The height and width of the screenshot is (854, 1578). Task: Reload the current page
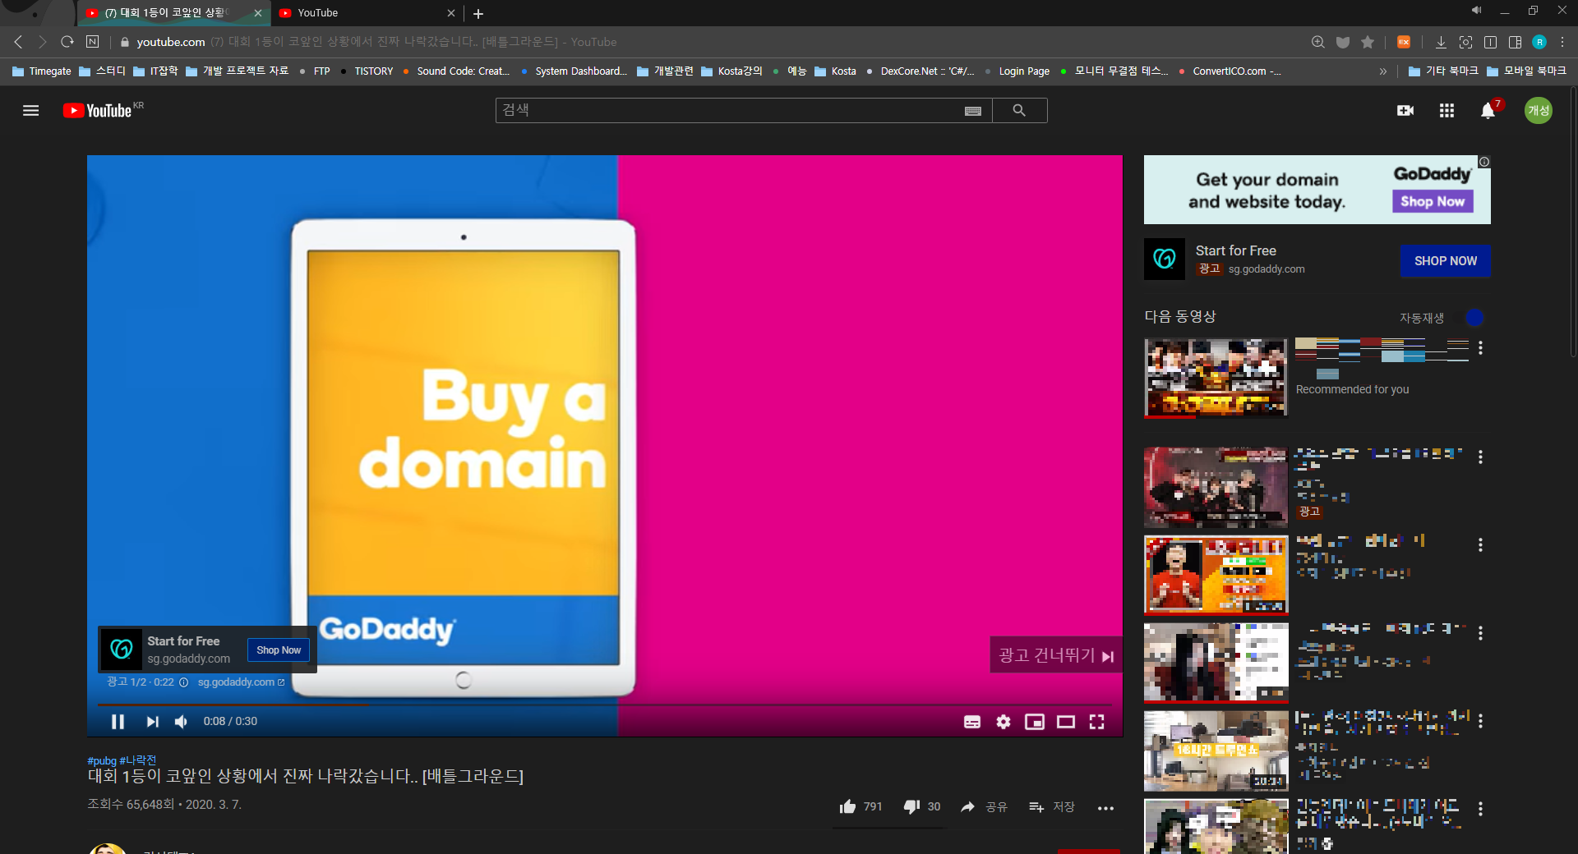pos(67,42)
